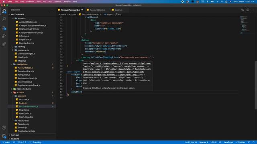Open the Manage gear icon
The width and height of the screenshot is (257, 144).
4,136
